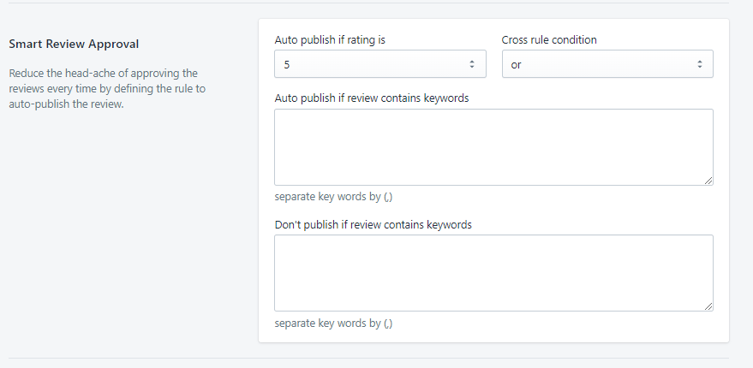Click the "Reduce the head-ache" description paragraph
The width and height of the screenshot is (753, 368).
click(x=107, y=89)
